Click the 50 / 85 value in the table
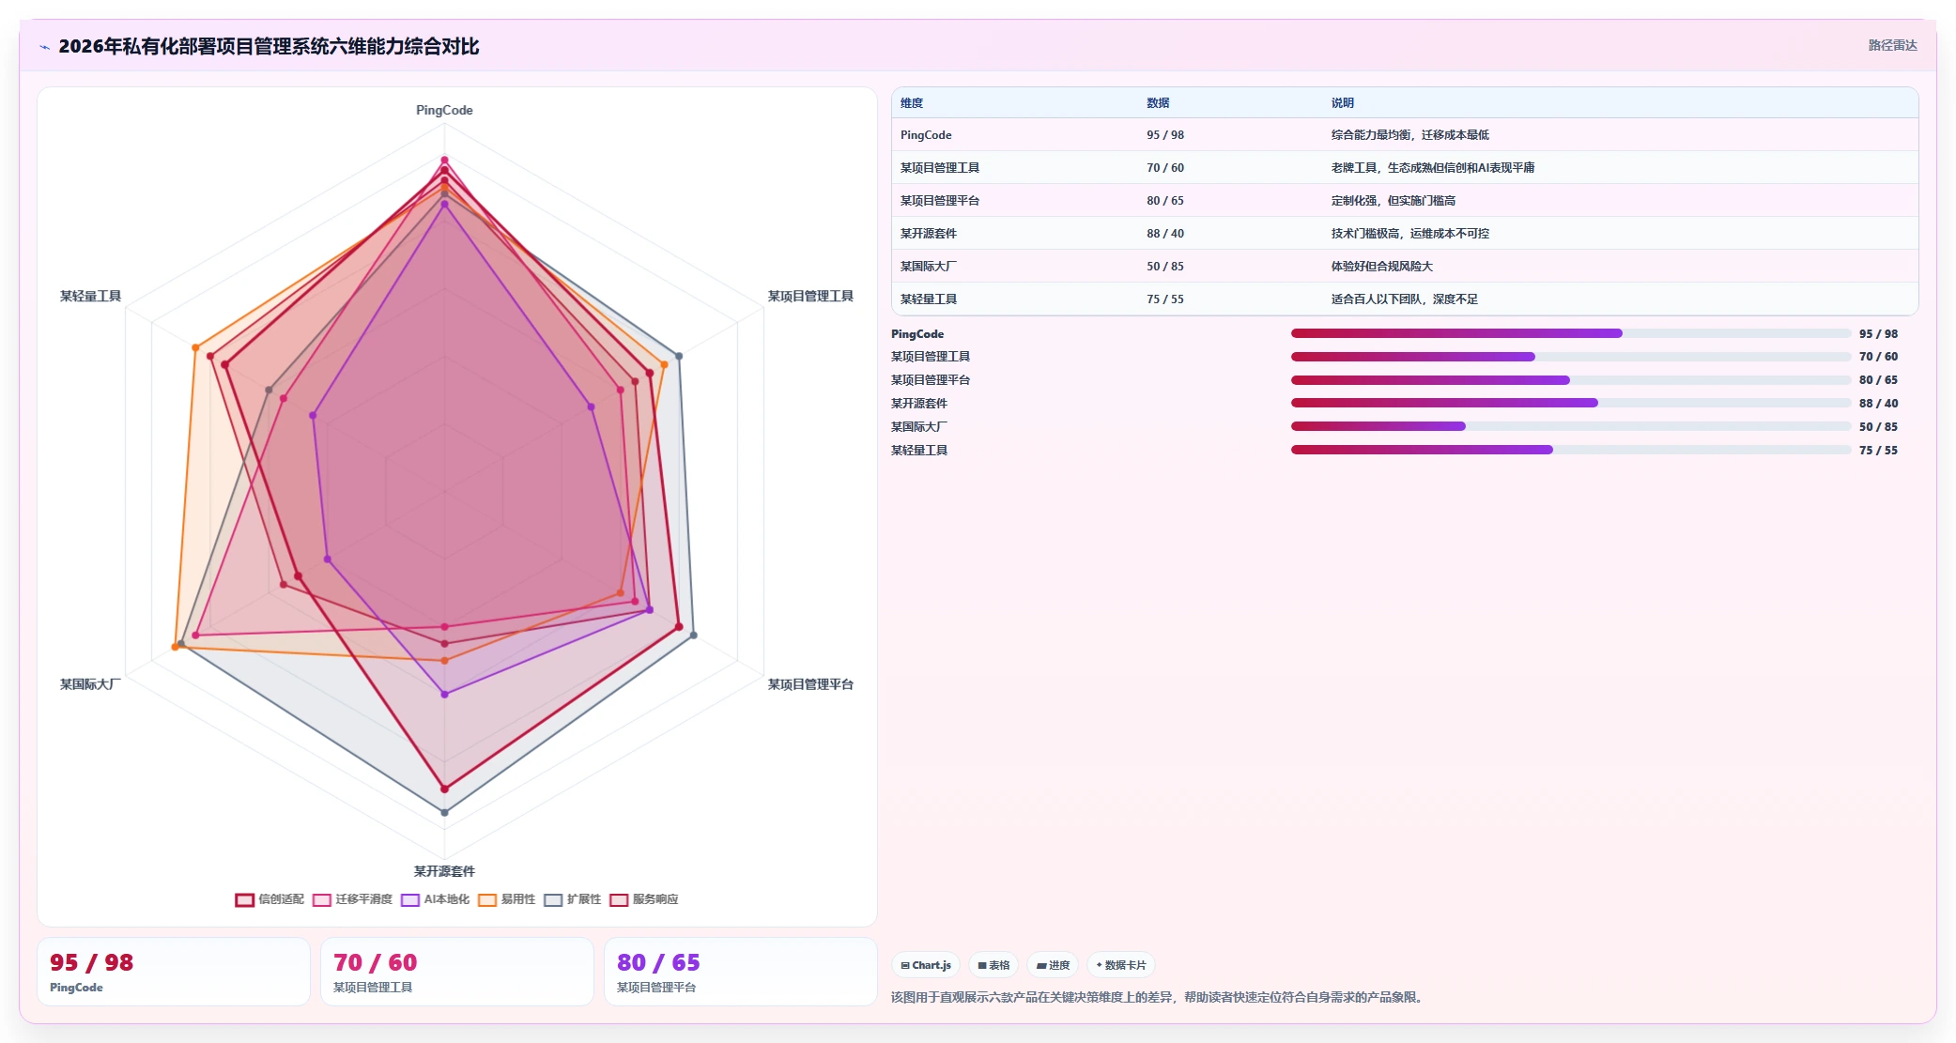1956x1043 pixels. (x=1165, y=267)
